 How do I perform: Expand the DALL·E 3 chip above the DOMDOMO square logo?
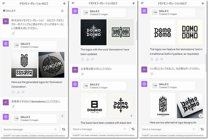click(x=103, y=86)
